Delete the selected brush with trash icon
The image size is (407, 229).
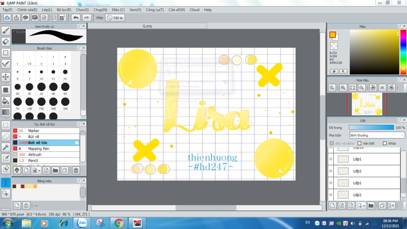click(76, 170)
